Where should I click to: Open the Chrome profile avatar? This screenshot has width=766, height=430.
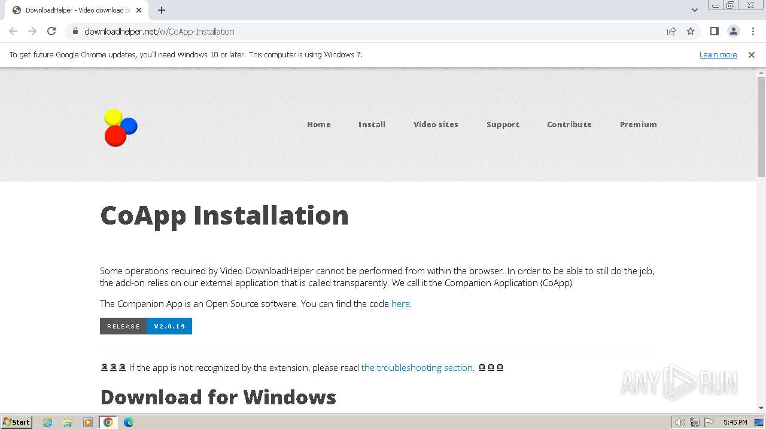click(733, 31)
